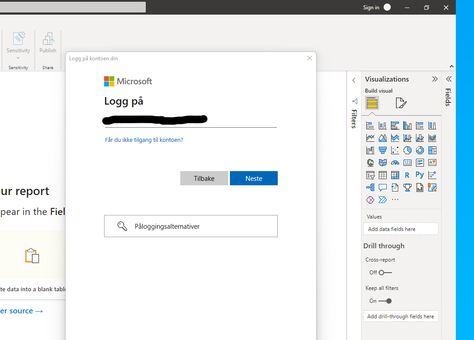The image size is (474, 340).
Task: Open 'Får du ikke tilgang til kontoen?' link
Action: (144, 140)
